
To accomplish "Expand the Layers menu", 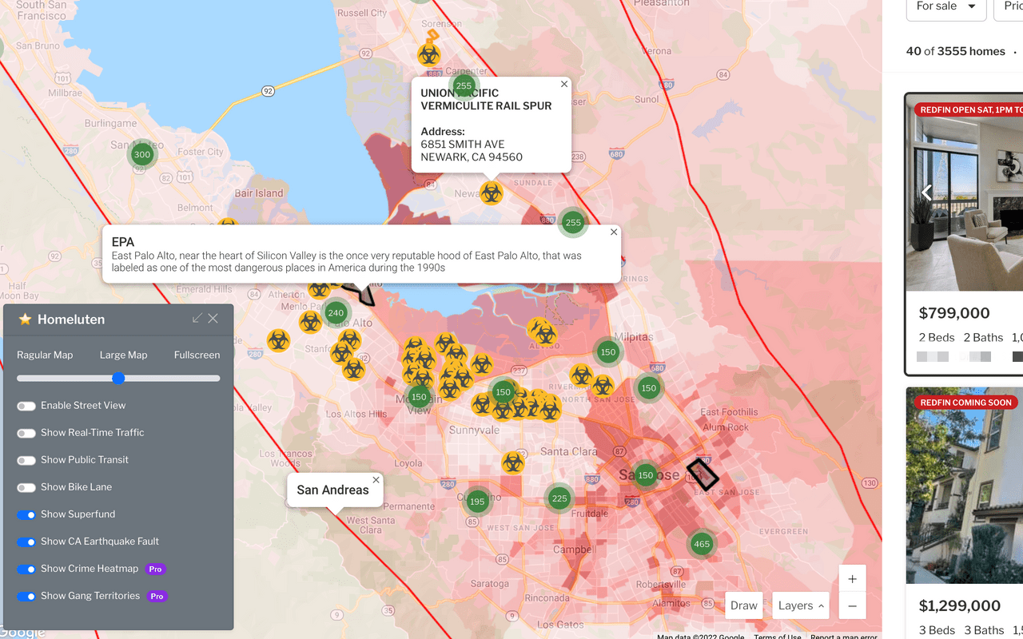I will 801,605.
